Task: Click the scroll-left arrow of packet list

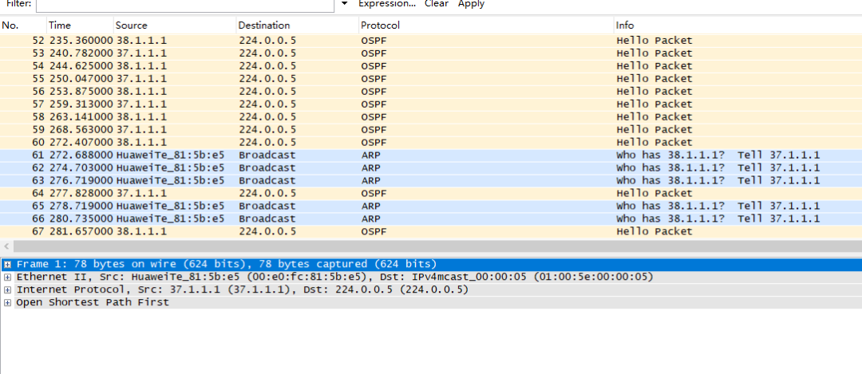Action: [6, 246]
